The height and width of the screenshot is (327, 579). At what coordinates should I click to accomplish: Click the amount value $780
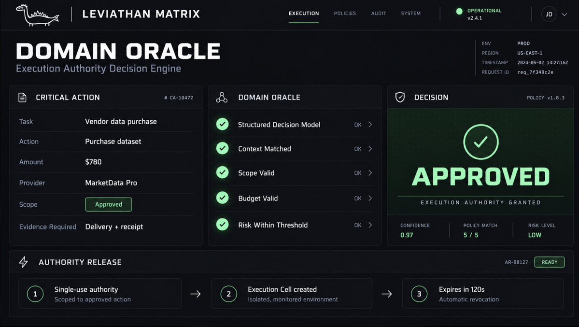click(93, 162)
